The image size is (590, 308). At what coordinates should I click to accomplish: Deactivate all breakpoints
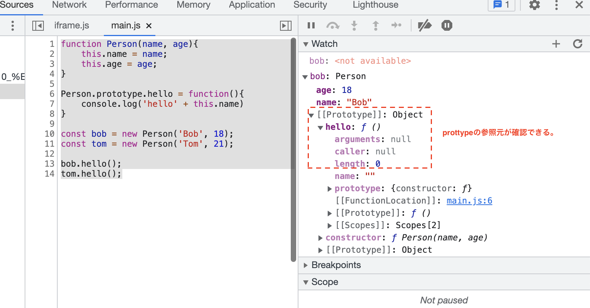coord(425,26)
